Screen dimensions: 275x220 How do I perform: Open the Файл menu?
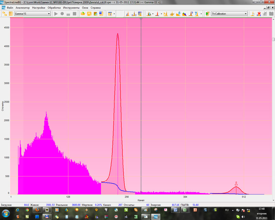click(10, 8)
